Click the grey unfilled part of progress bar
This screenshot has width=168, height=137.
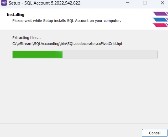click(x=110, y=54)
